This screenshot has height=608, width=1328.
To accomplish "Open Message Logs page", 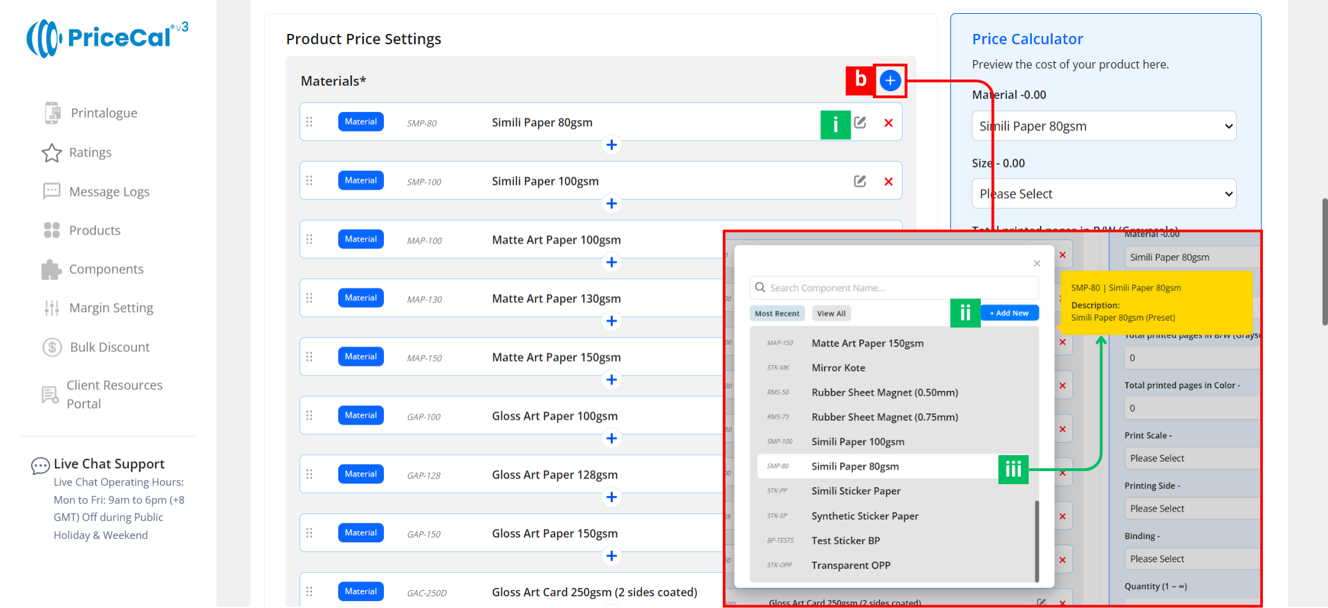I will click(109, 192).
